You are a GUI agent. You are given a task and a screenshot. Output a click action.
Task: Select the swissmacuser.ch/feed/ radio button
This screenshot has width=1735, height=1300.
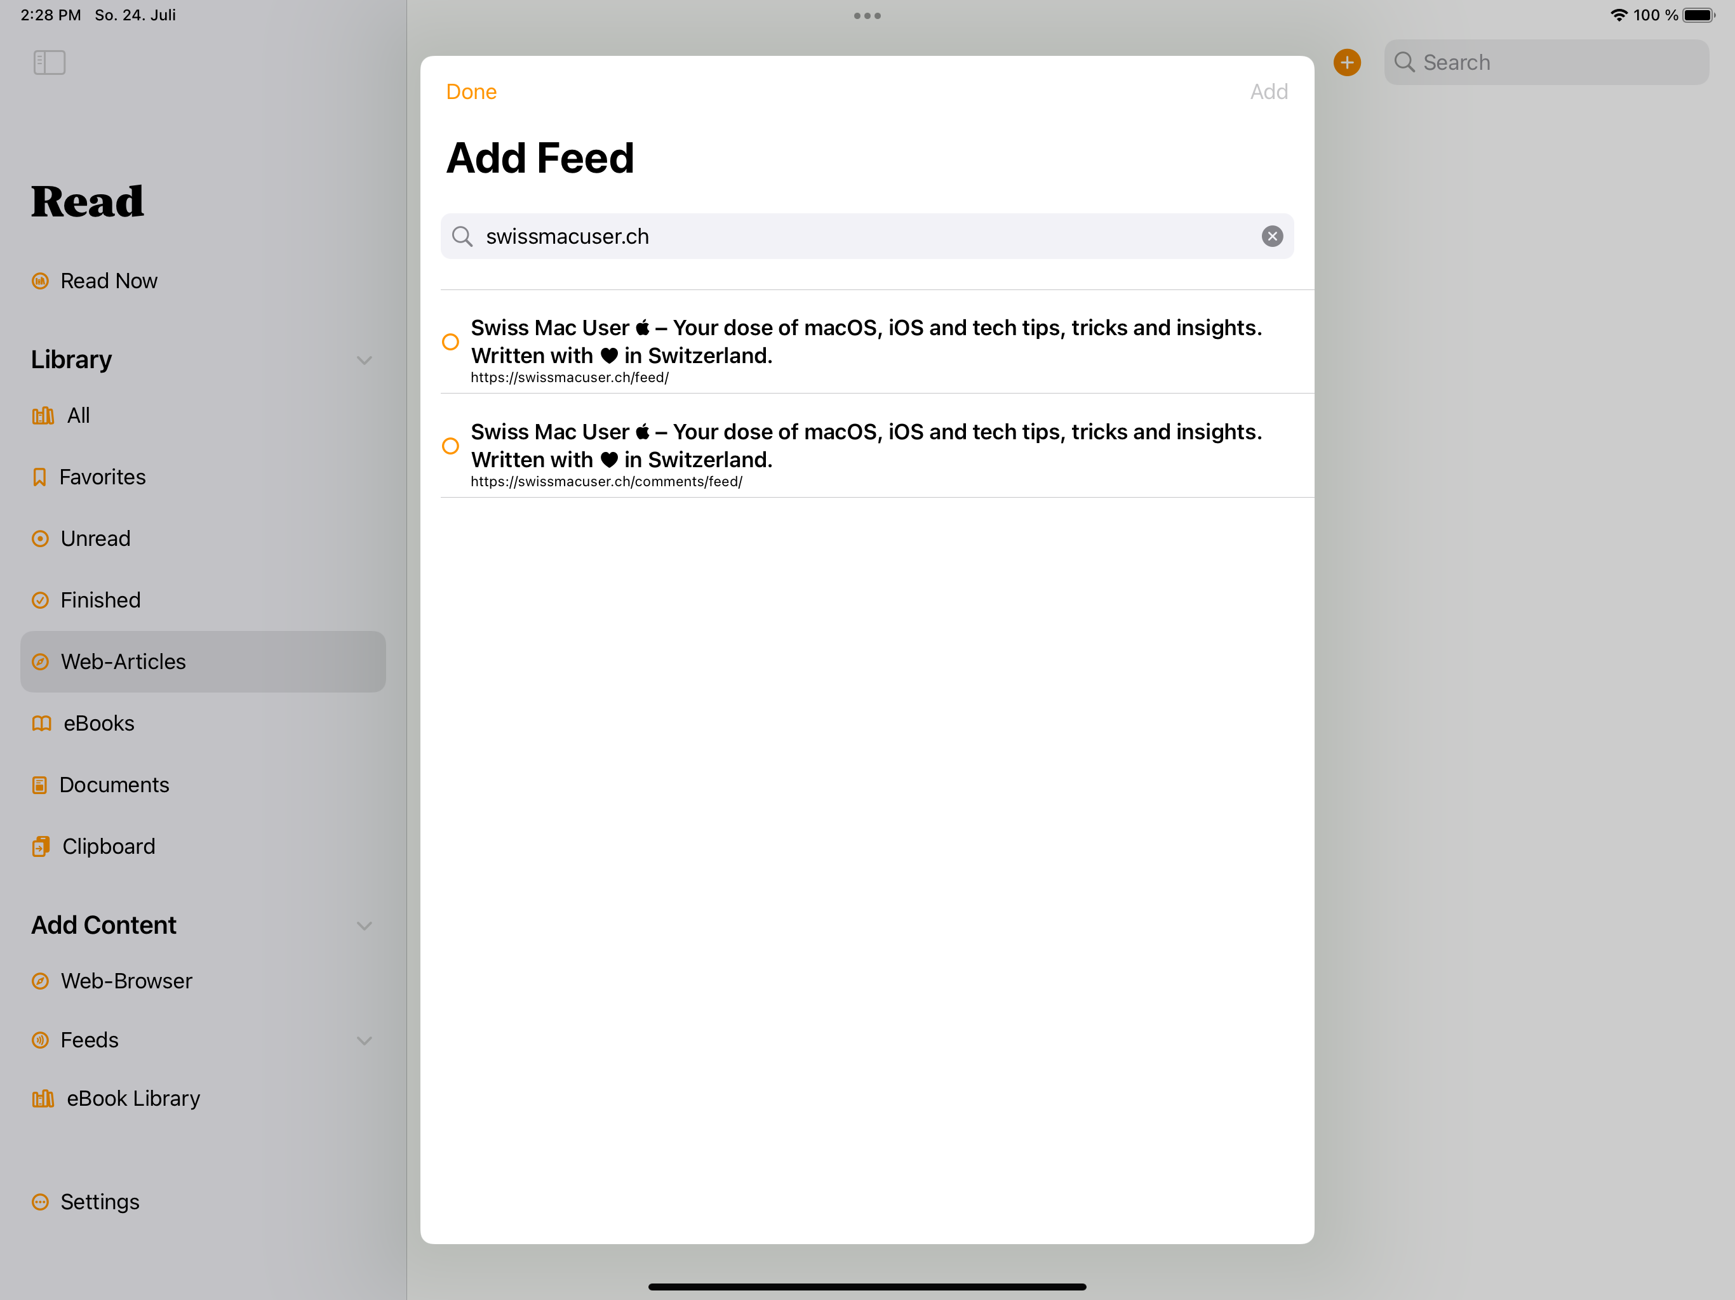(450, 342)
